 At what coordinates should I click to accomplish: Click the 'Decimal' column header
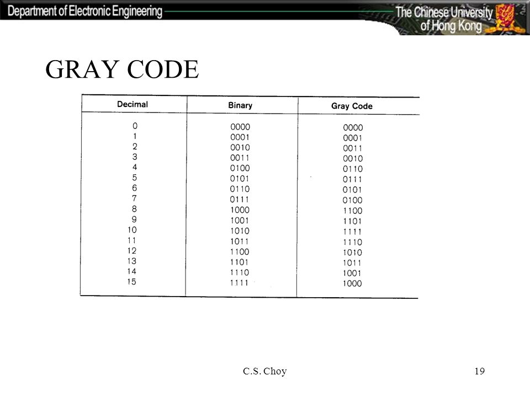(x=132, y=104)
